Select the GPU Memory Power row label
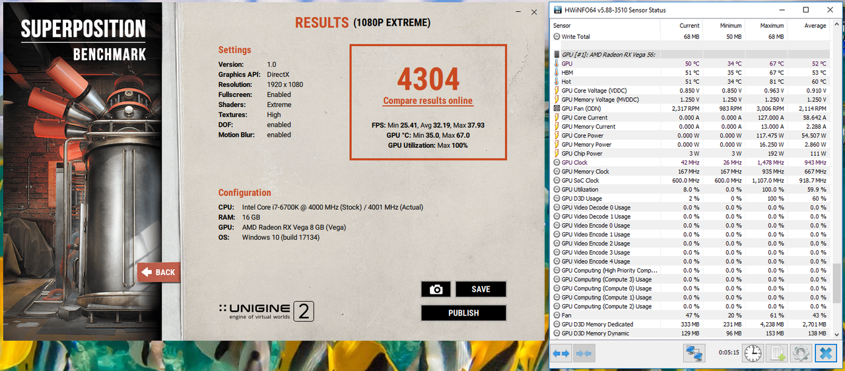This screenshot has height=371, width=845. click(586, 145)
